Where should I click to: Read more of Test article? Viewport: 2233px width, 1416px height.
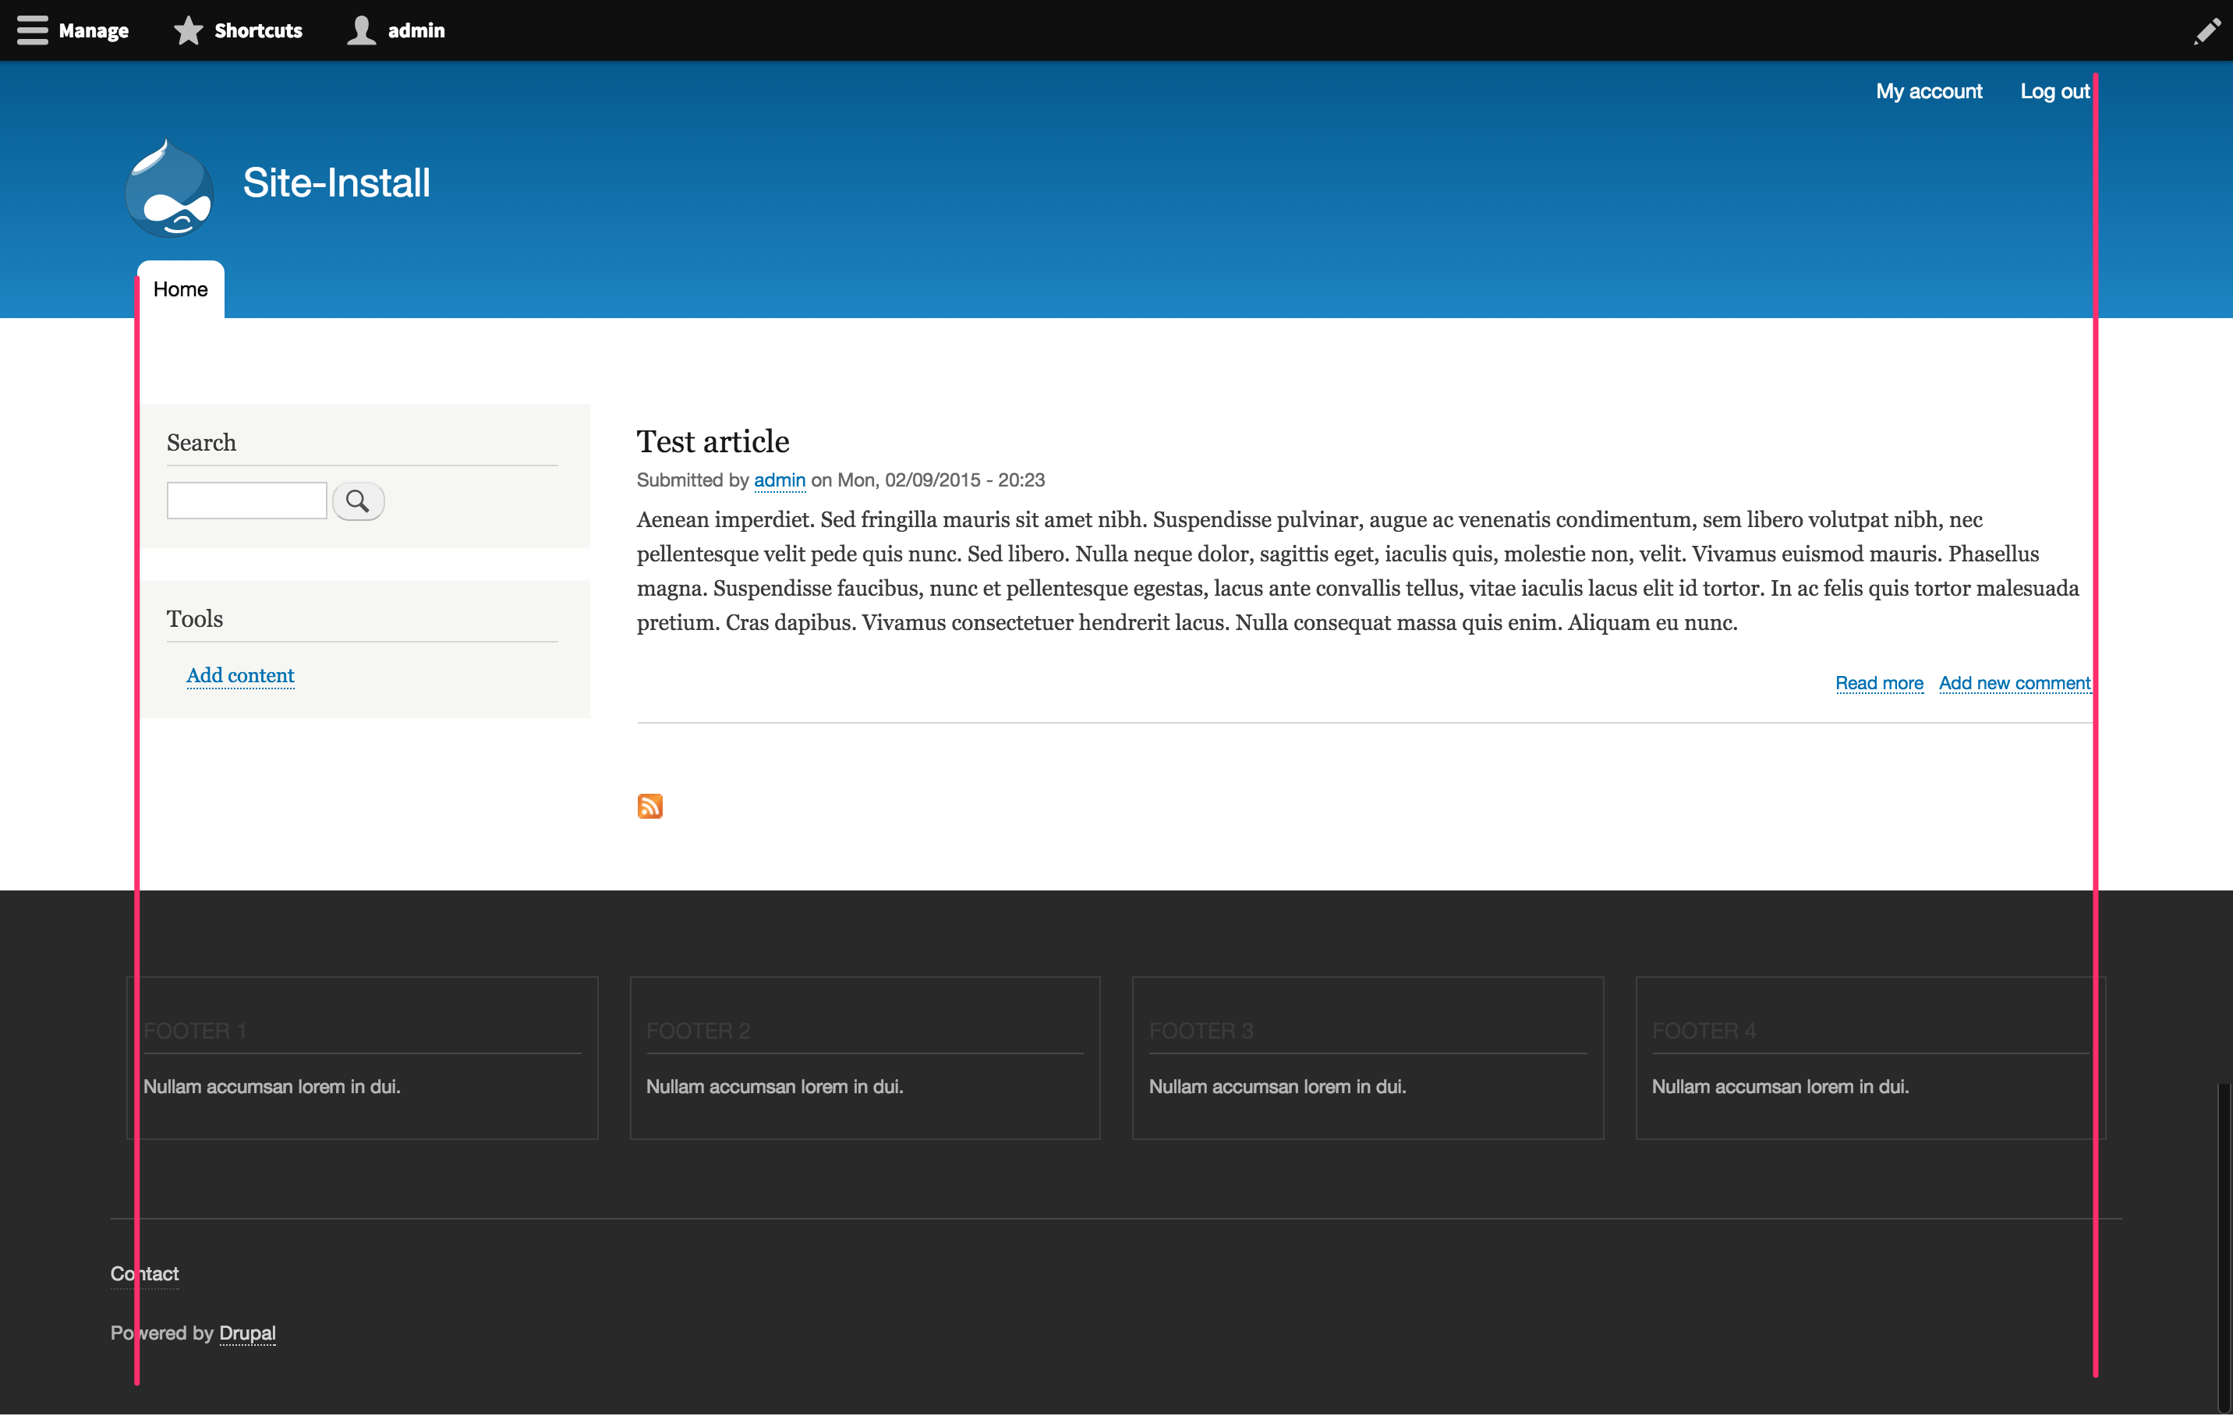coord(1879,682)
